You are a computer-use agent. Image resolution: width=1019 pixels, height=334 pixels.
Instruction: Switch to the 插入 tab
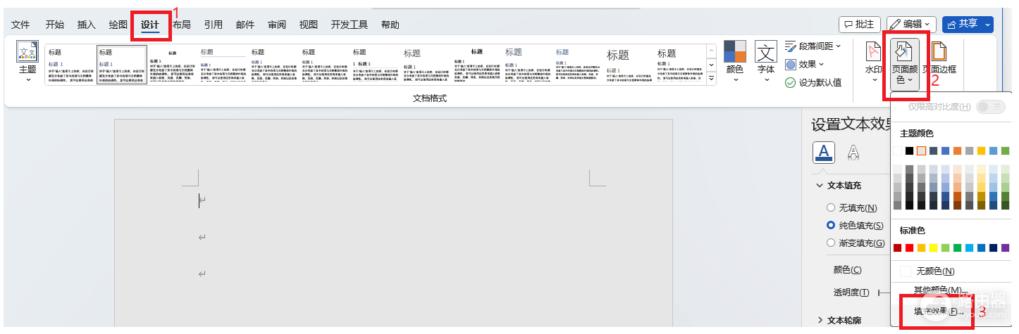click(86, 25)
